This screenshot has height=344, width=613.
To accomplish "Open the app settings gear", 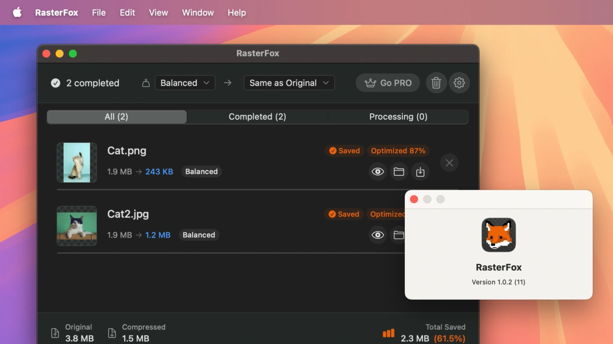I will click(x=459, y=83).
